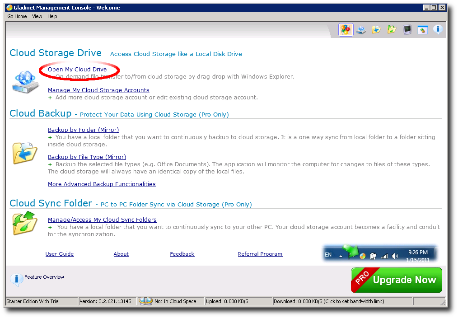Open the User Guide link

tap(60, 254)
